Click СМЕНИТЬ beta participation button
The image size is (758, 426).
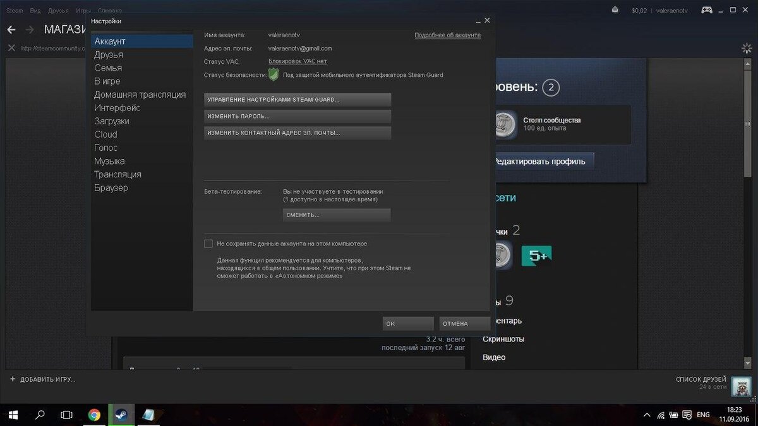pyautogui.click(x=337, y=215)
